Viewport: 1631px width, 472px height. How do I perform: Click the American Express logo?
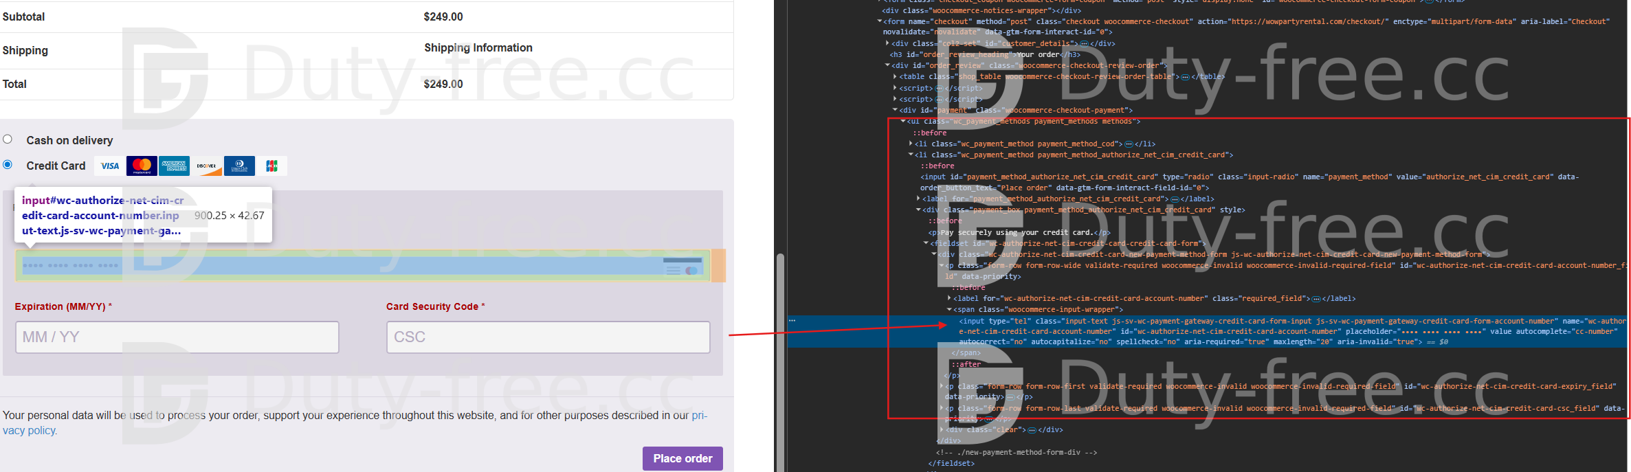pyautogui.click(x=174, y=166)
